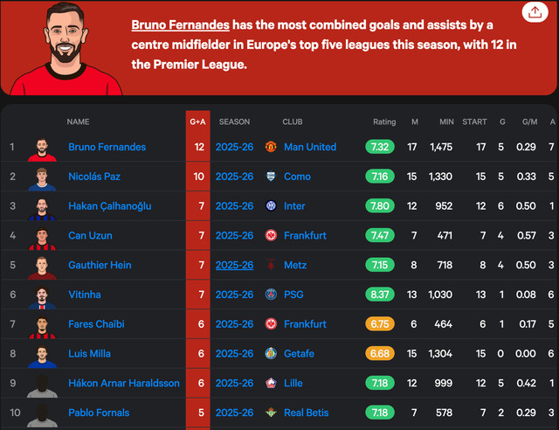Open Gauthier Hein's 2025-26 season link

pos(234,265)
